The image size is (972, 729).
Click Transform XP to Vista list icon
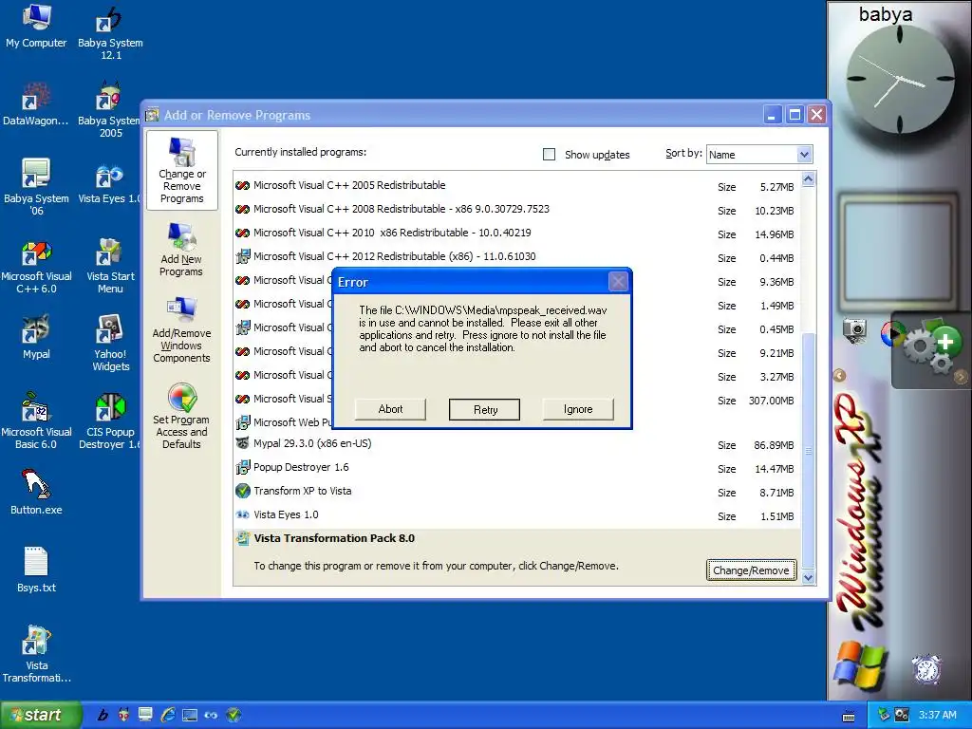click(x=242, y=491)
